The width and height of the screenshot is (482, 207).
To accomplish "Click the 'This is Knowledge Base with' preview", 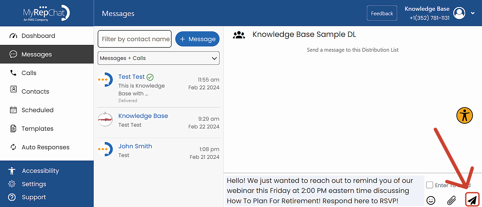I will click(x=142, y=90).
